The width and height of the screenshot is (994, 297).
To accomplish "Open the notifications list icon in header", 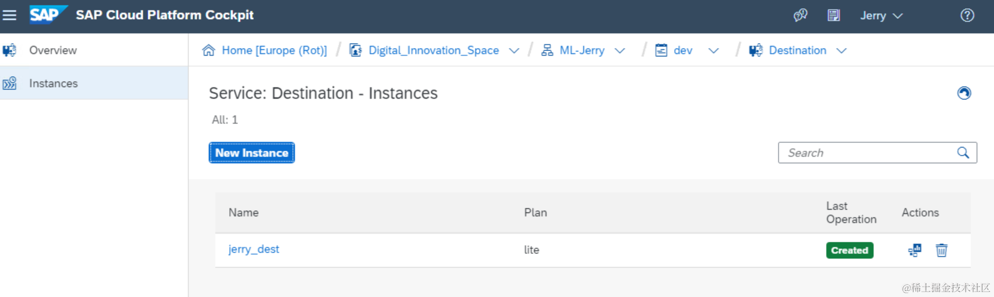I will 833,15.
